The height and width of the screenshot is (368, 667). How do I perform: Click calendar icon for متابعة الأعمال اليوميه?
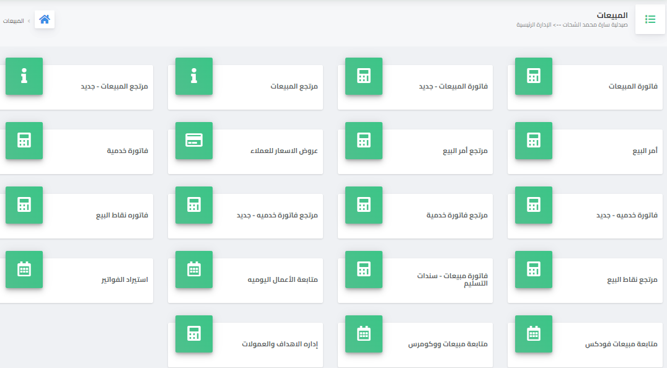tap(193, 269)
